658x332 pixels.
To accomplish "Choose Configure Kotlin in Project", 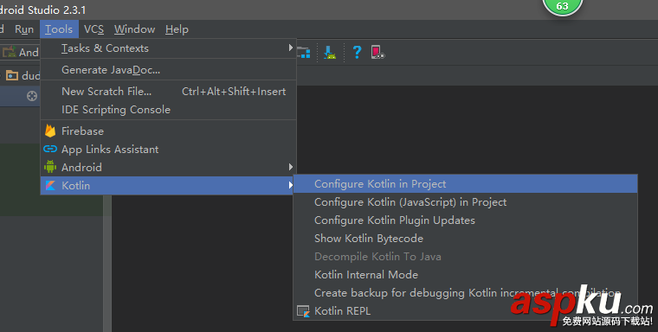I will [466, 184].
